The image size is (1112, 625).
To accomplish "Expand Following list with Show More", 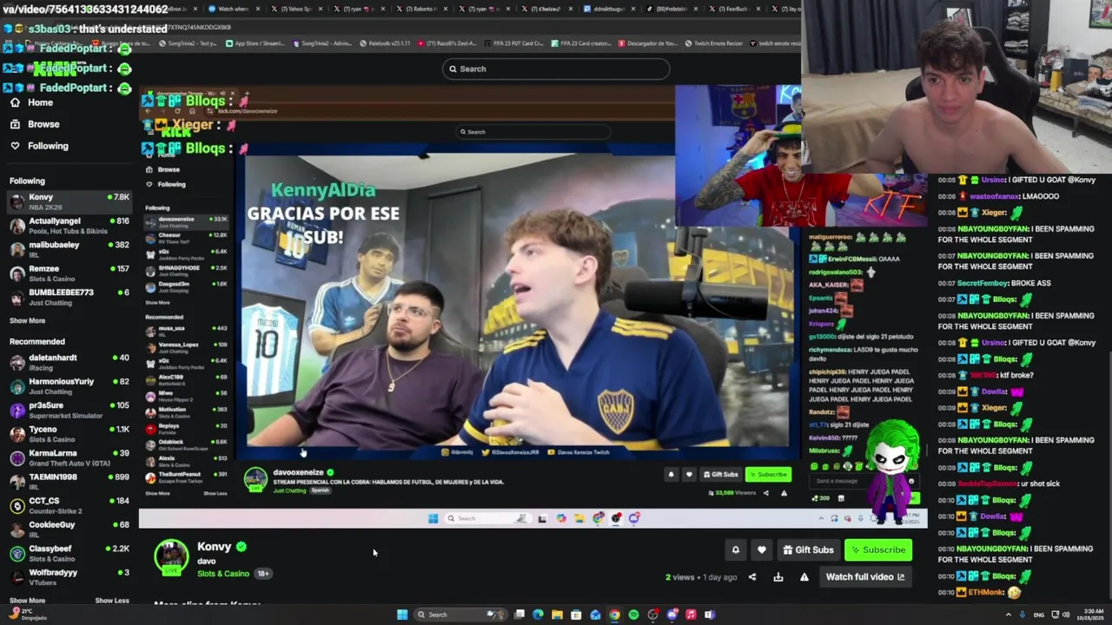I will 27,320.
